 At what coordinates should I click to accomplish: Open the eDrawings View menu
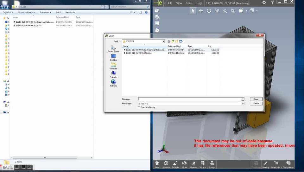[x=179, y=3]
